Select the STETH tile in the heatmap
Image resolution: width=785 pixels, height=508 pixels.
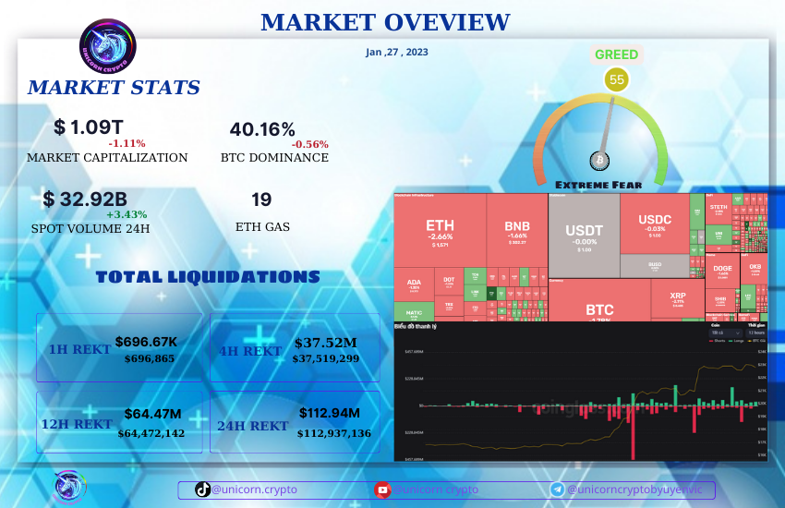(x=719, y=210)
